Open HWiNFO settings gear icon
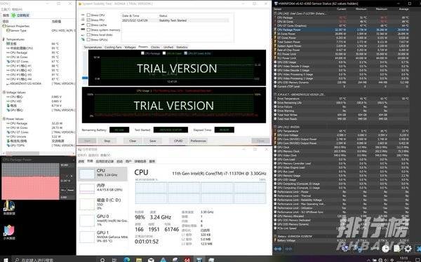The image size is (421, 262). click(408, 249)
